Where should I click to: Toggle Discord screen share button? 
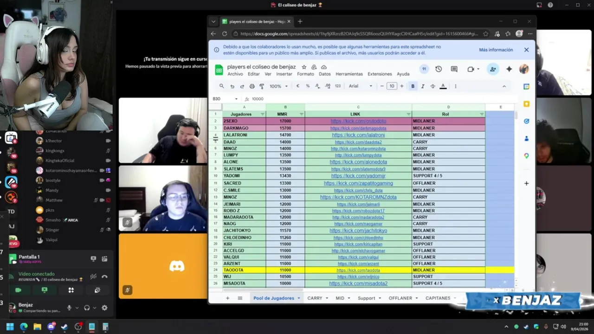point(45,290)
